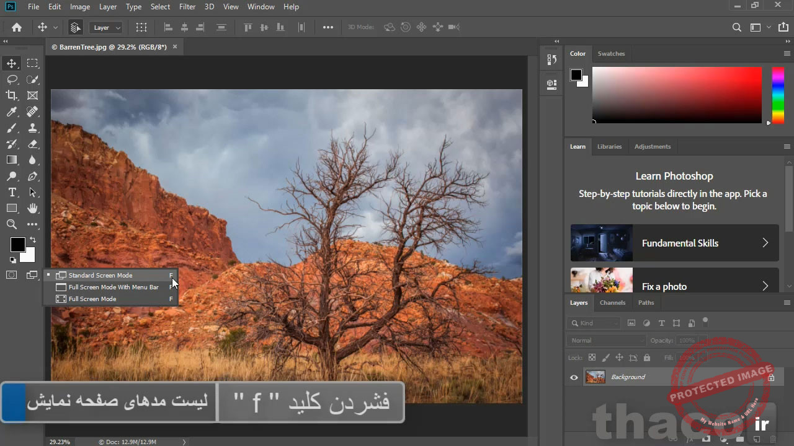Open the Layer auto-select dropdown
This screenshot has height=446, width=794.
click(107, 27)
